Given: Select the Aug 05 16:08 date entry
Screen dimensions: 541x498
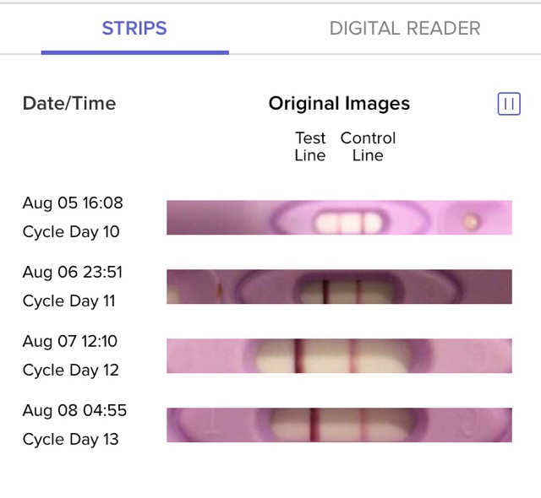Looking at the screenshot, I should (x=73, y=203).
